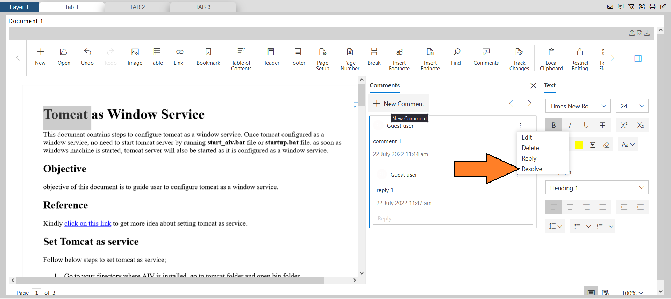Viewport: 671px width, 299px height.
Task: Open the Page Setup dialog
Action: (x=323, y=59)
